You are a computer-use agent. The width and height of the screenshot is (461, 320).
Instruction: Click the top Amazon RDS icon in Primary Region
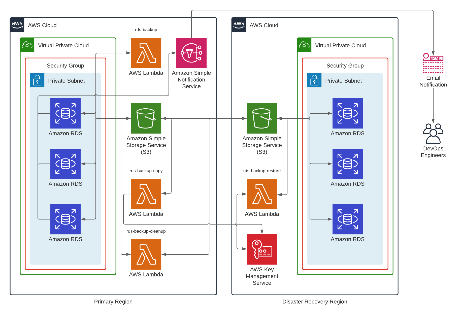coord(65,113)
